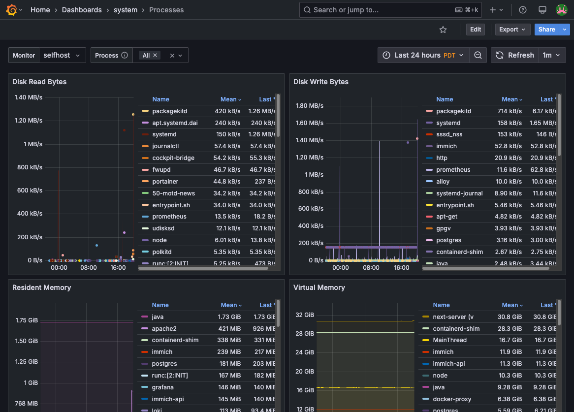Click the Refresh button

click(515, 55)
